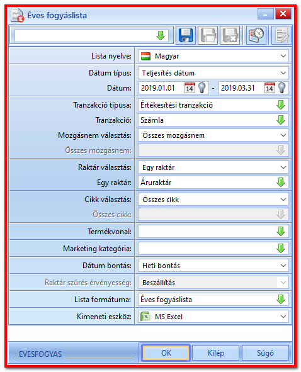Open the Dátum bontás Heti bontás dropdown
Image resolution: width=301 pixels, height=372 pixels.
click(x=213, y=266)
